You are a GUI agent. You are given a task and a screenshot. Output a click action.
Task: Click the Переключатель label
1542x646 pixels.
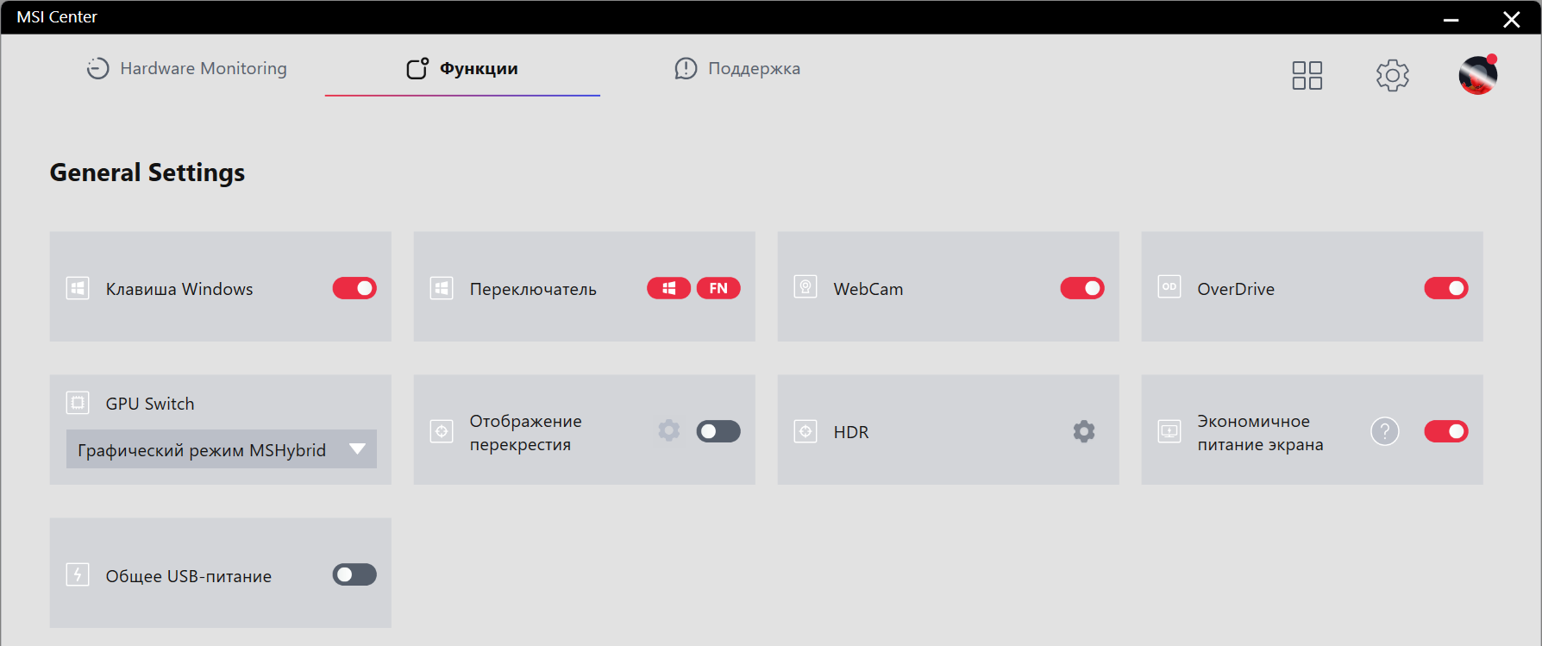pyautogui.click(x=533, y=289)
